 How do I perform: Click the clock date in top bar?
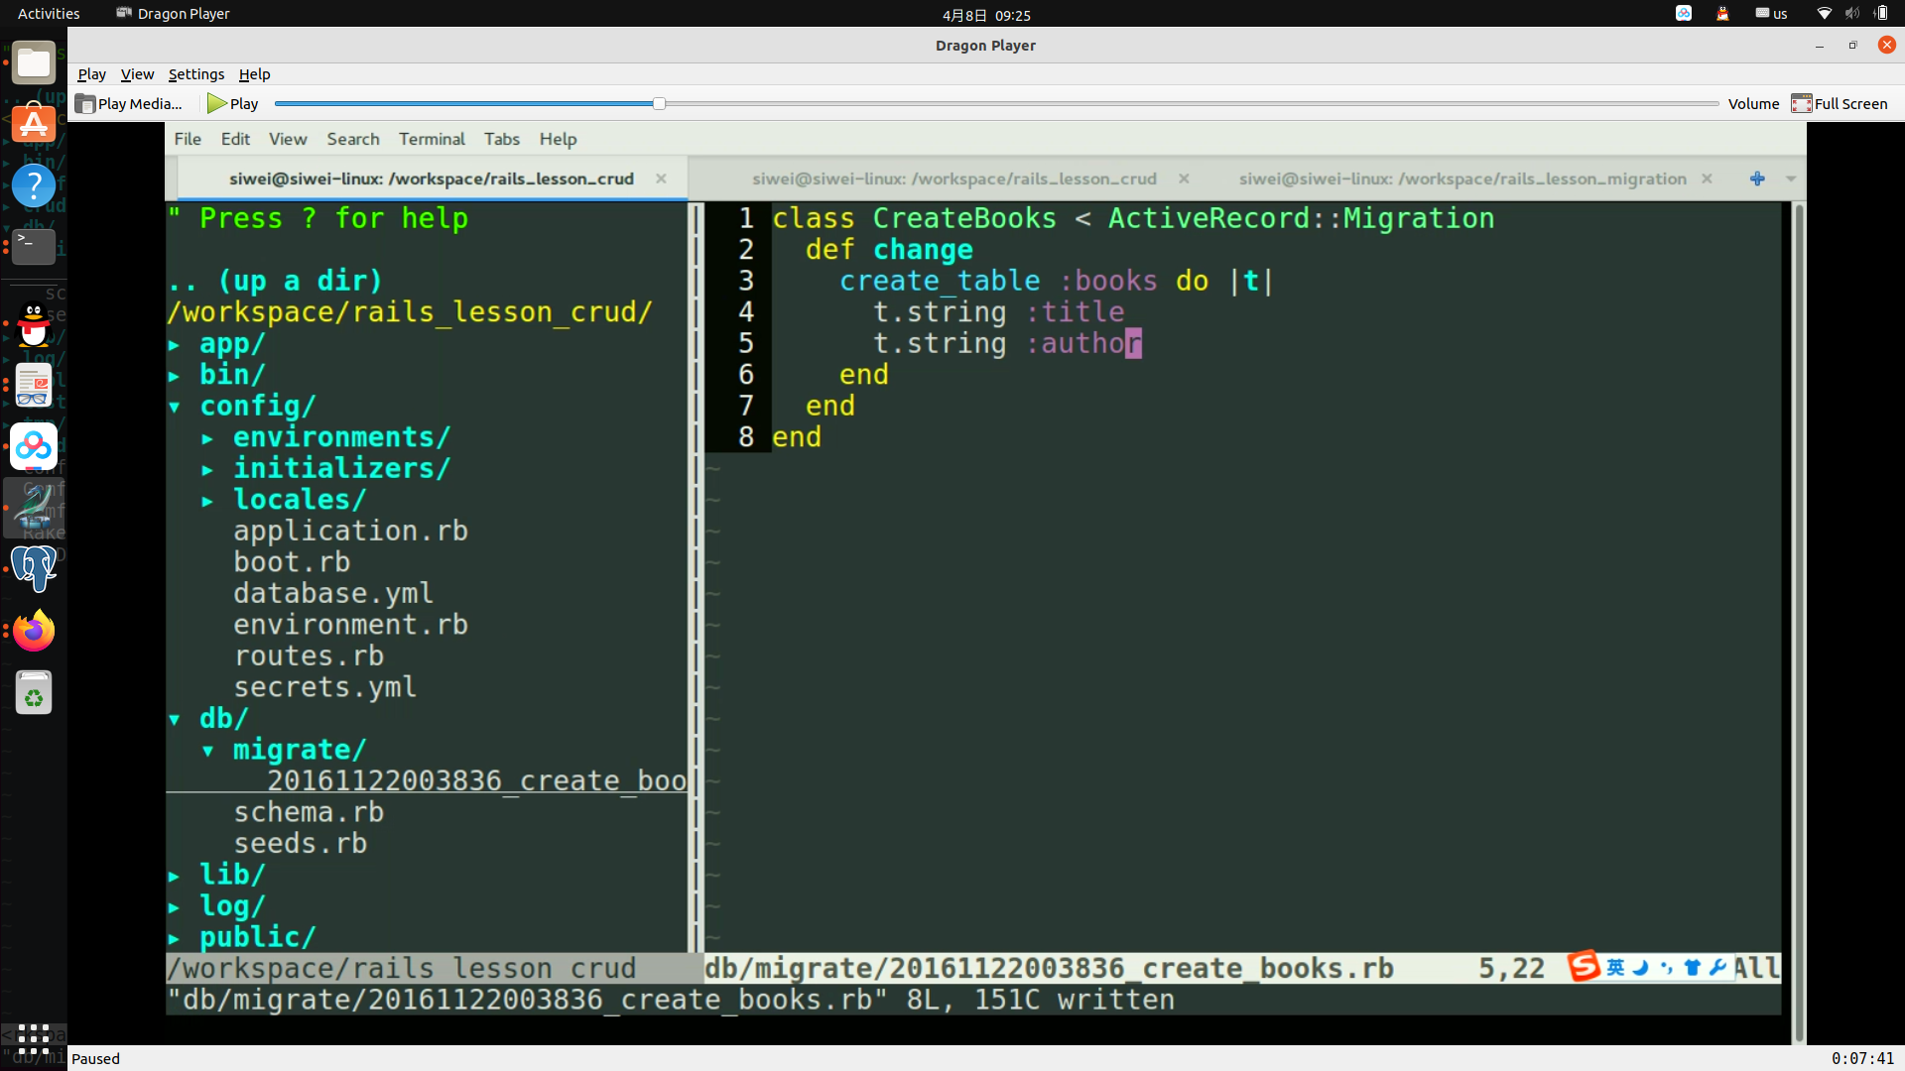(x=985, y=15)
